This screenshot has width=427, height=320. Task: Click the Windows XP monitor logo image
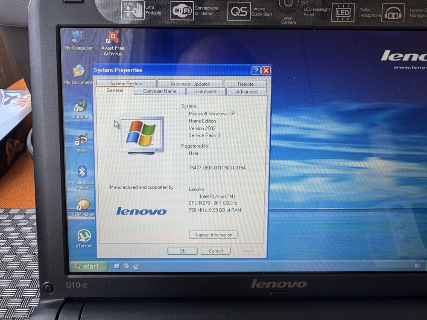tap(142, 135)
